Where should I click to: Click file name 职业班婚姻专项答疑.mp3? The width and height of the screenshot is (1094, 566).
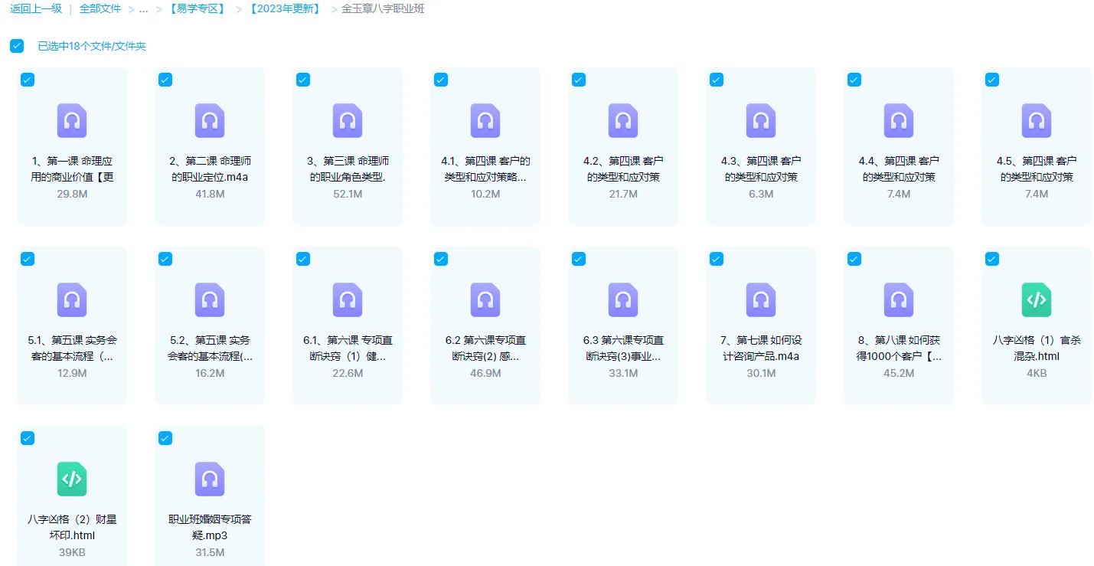[210, 528]
